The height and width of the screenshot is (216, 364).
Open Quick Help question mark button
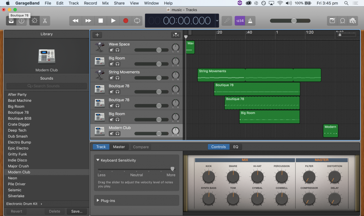click(21, 21)
